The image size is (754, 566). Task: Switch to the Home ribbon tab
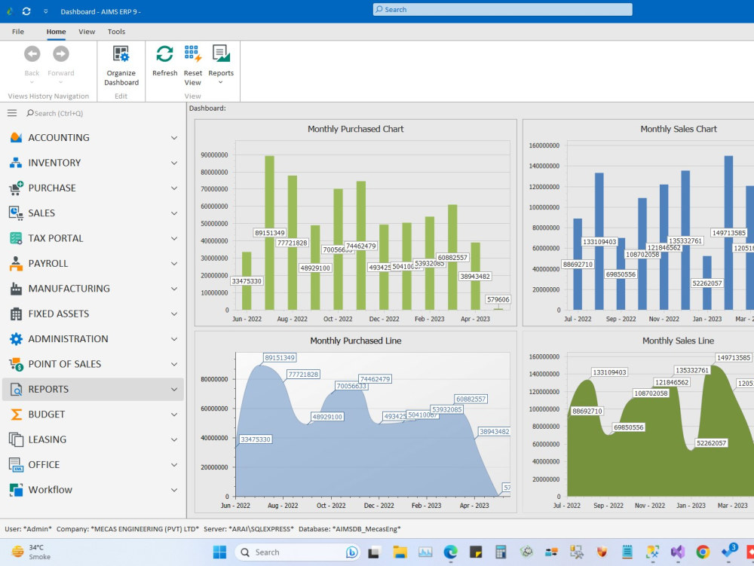tap(57, 32)
